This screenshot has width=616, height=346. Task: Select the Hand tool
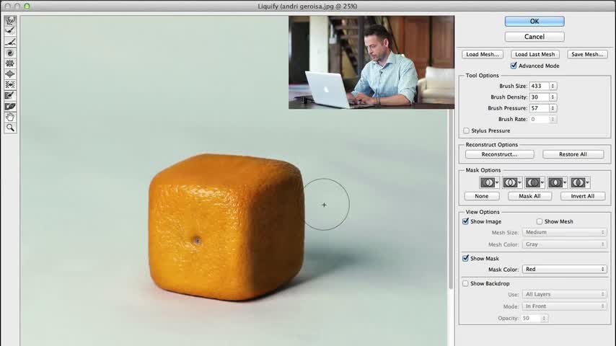10,117
